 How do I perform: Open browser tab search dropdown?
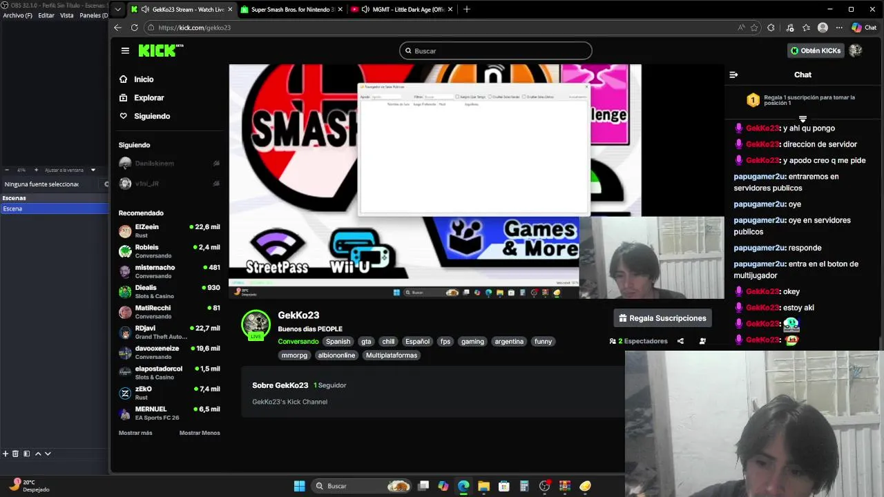pyautogui.click(x=118, y=10)
